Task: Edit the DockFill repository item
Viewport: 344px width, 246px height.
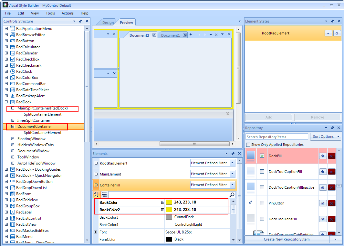Action: click(323, 156)
